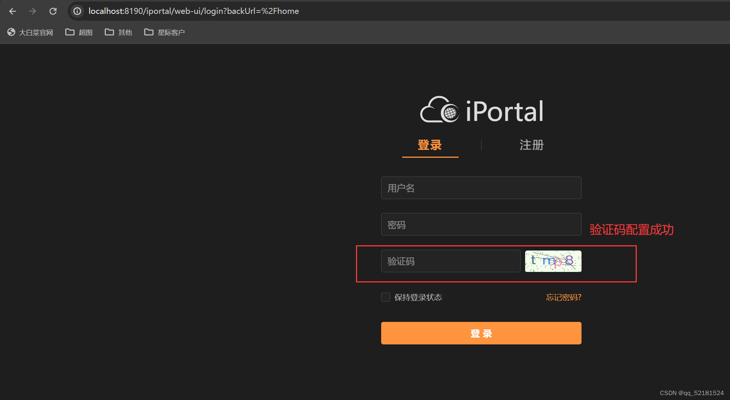This screenshot has height=400, width=730.
Task: Click inside the 验证码 input field
Action: click(x=450, y=261)
